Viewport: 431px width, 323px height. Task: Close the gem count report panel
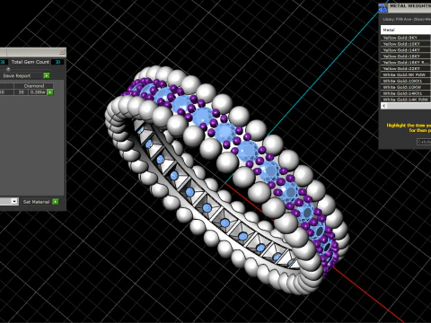(62, 52)
